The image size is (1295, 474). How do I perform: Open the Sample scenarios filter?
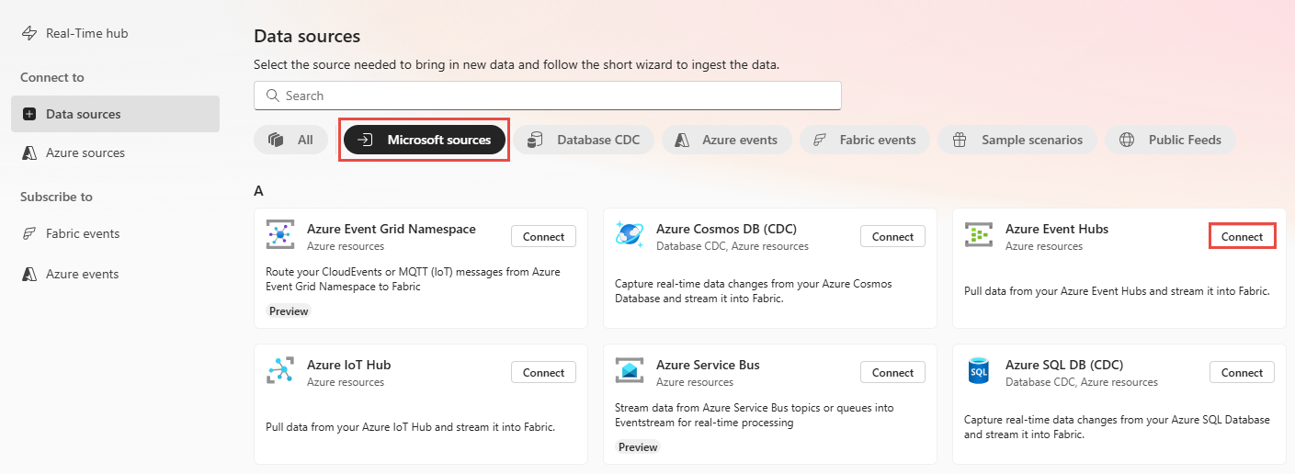tap(1017, 140)
